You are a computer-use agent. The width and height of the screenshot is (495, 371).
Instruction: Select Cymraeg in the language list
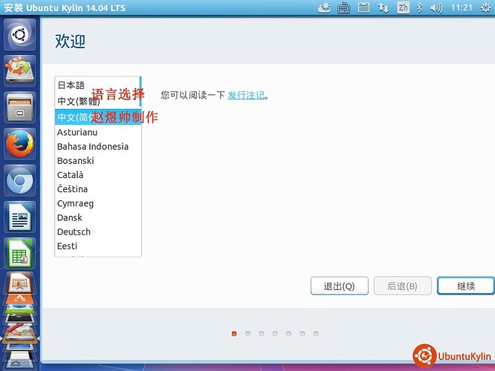tap(98, 203)
